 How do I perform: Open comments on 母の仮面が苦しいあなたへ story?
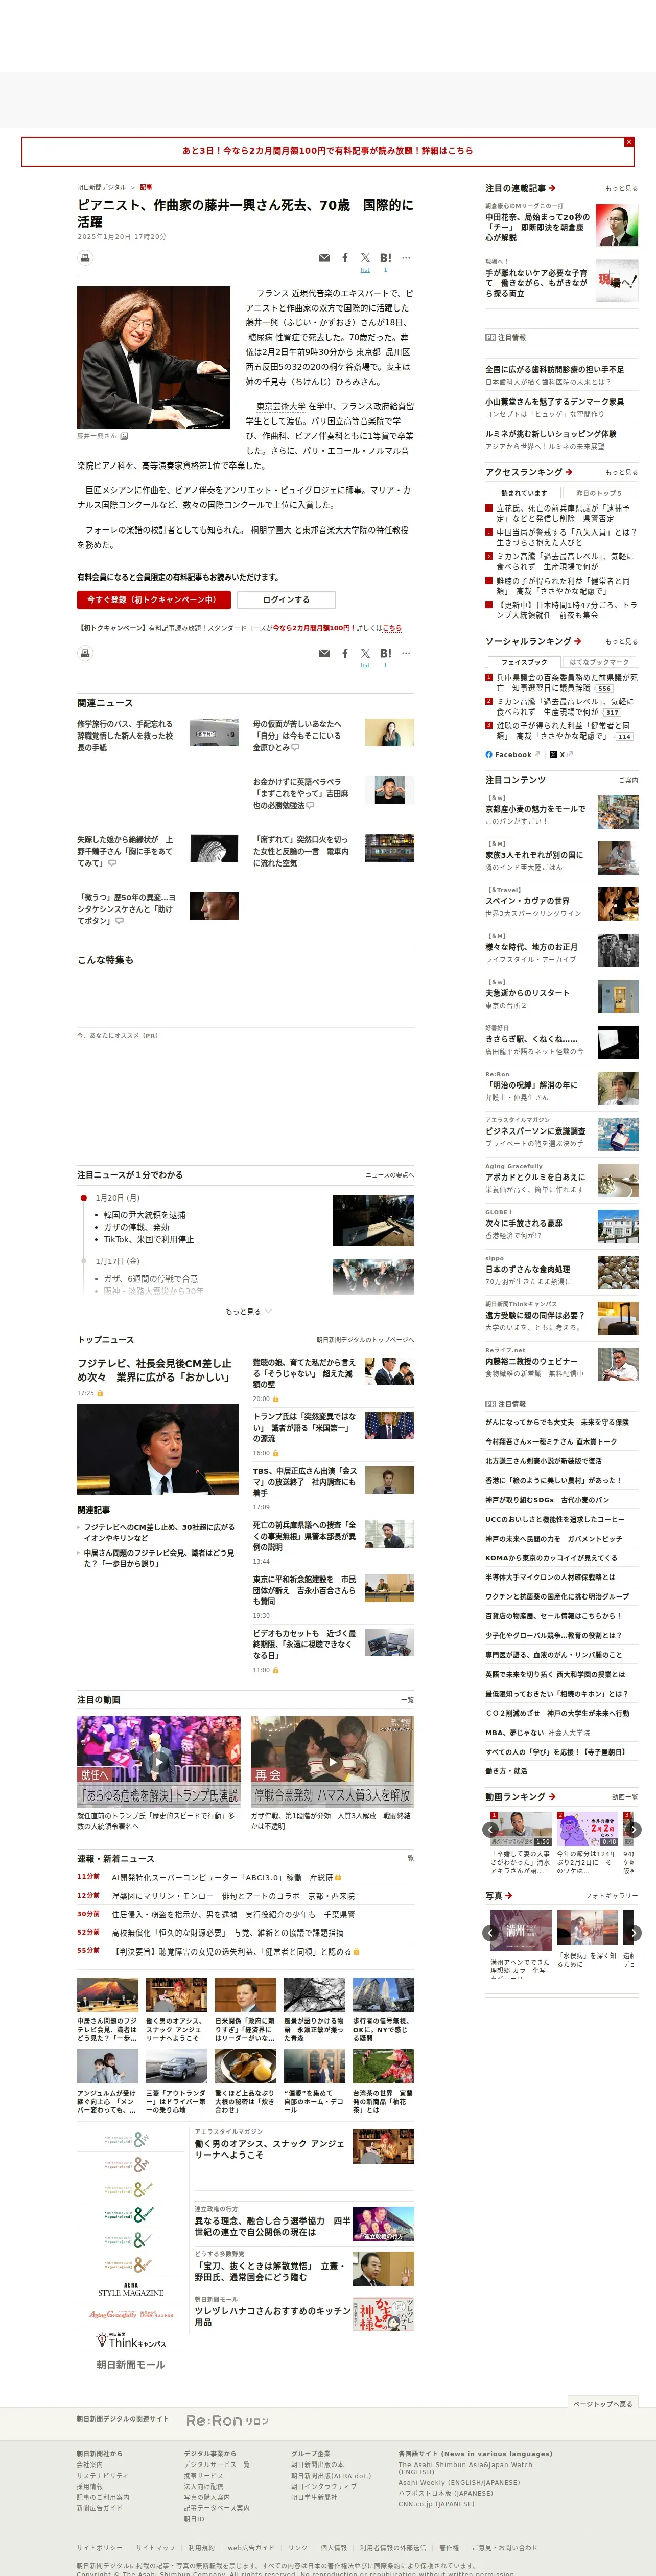tap(295, 747)
